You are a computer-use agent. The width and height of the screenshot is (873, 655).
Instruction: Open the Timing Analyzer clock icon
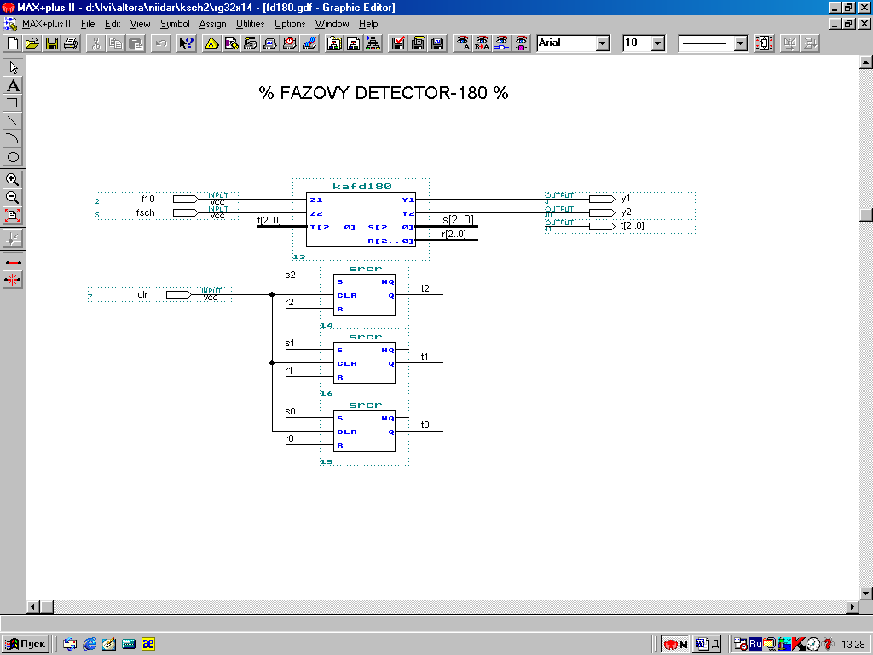point(290,43)
